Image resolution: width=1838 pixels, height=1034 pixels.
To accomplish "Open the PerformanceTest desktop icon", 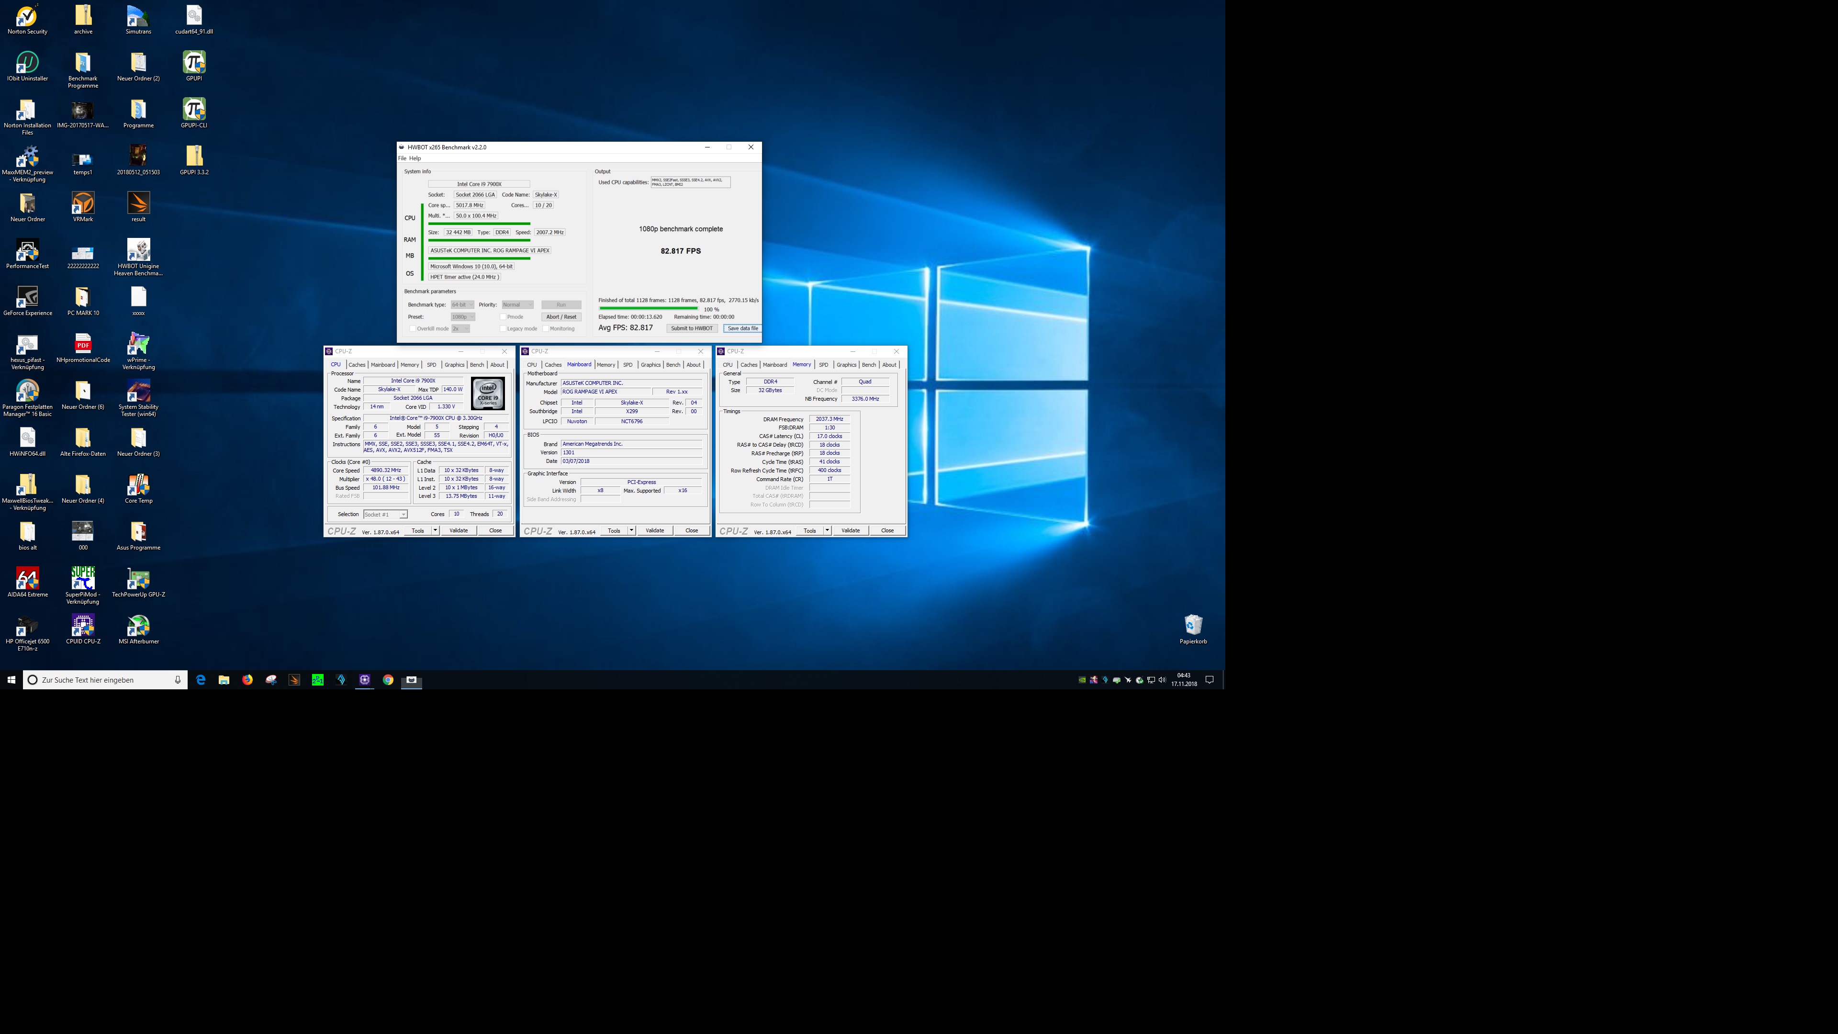I will pos(27,254).
